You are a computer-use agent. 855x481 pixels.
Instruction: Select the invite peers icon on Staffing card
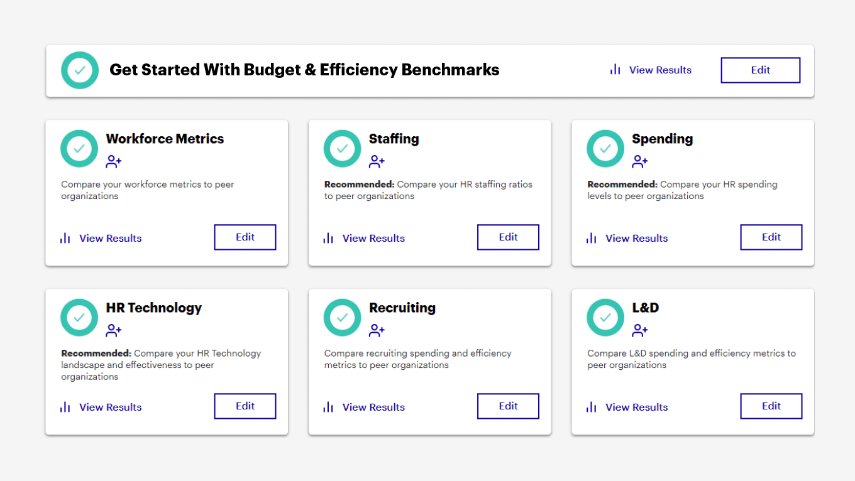(377, 161)
